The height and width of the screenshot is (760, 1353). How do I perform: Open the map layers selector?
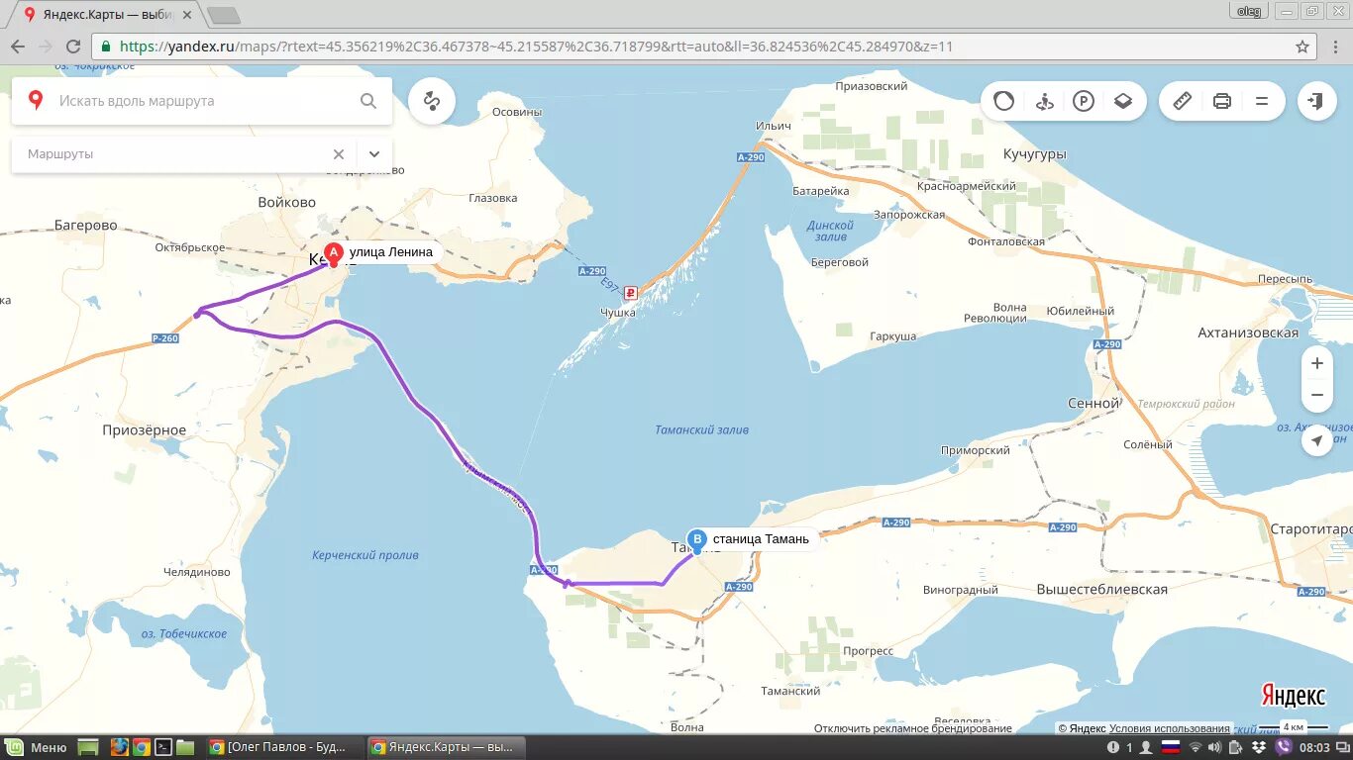1122,101
